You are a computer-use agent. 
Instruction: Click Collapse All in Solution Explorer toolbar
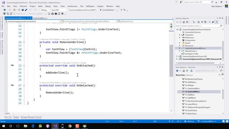(x=202, y=22)
